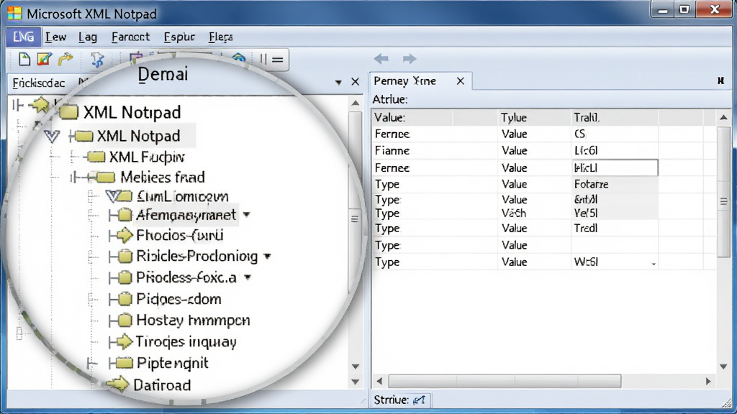
Task: Open the Espur menu
Action: pyautogui.click(x=179, y=37)
